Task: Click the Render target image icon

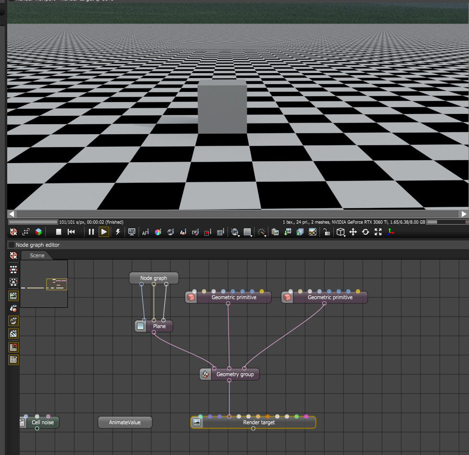Action: coord(197,422)
